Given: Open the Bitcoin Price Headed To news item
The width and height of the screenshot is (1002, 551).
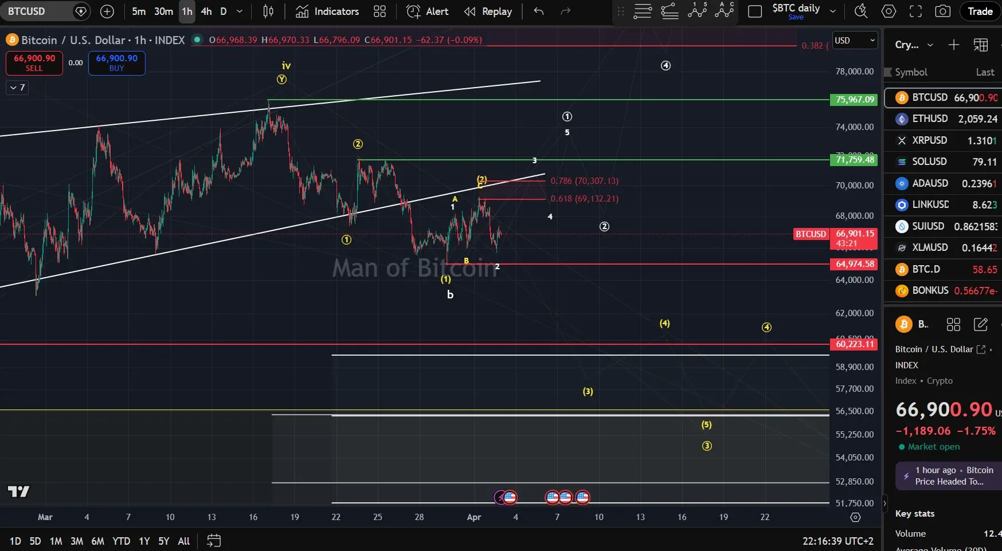Looking at the screenshot, I should (x=949, y=476).
